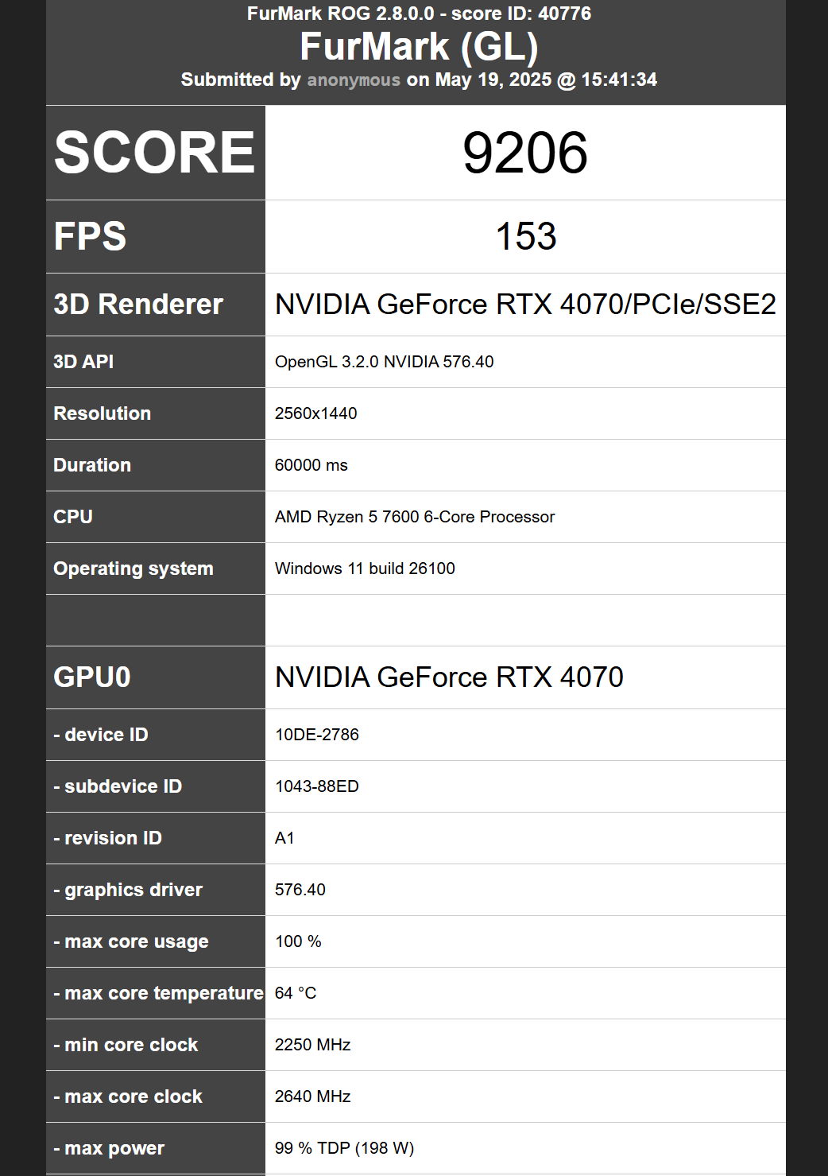Select AMD Ryzen 5 7600 CPU text
The width and height of the screenshot is (828, 1176).
click(414, 517)
